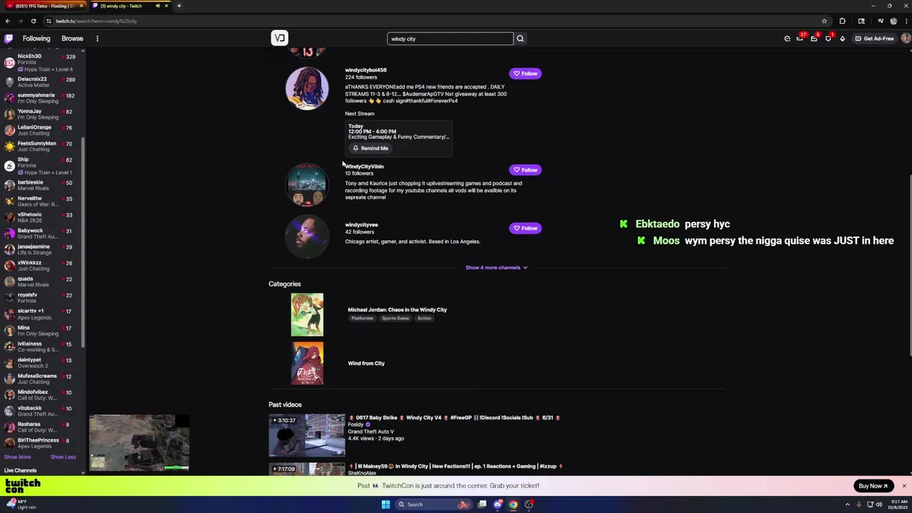Open barbieskie channel in sidebar

pos(43,185)
